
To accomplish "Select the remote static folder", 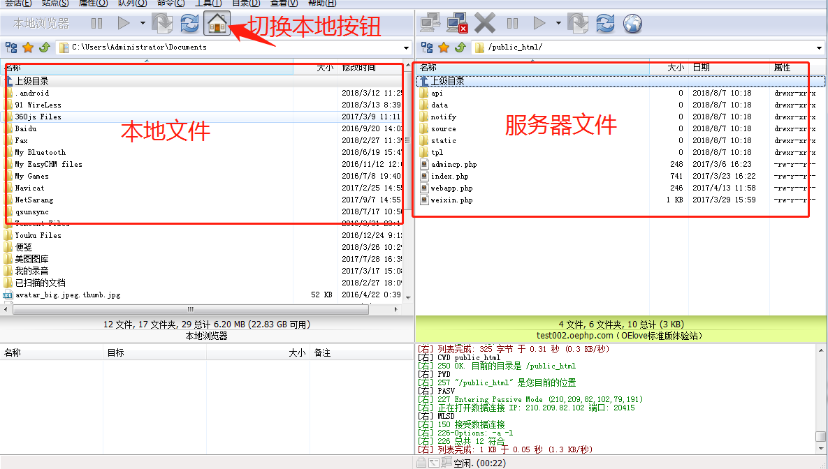I will [x=443, y=140].
